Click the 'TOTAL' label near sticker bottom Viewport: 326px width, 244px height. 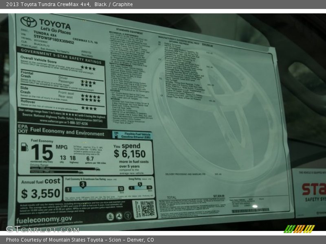coord(172,197)
